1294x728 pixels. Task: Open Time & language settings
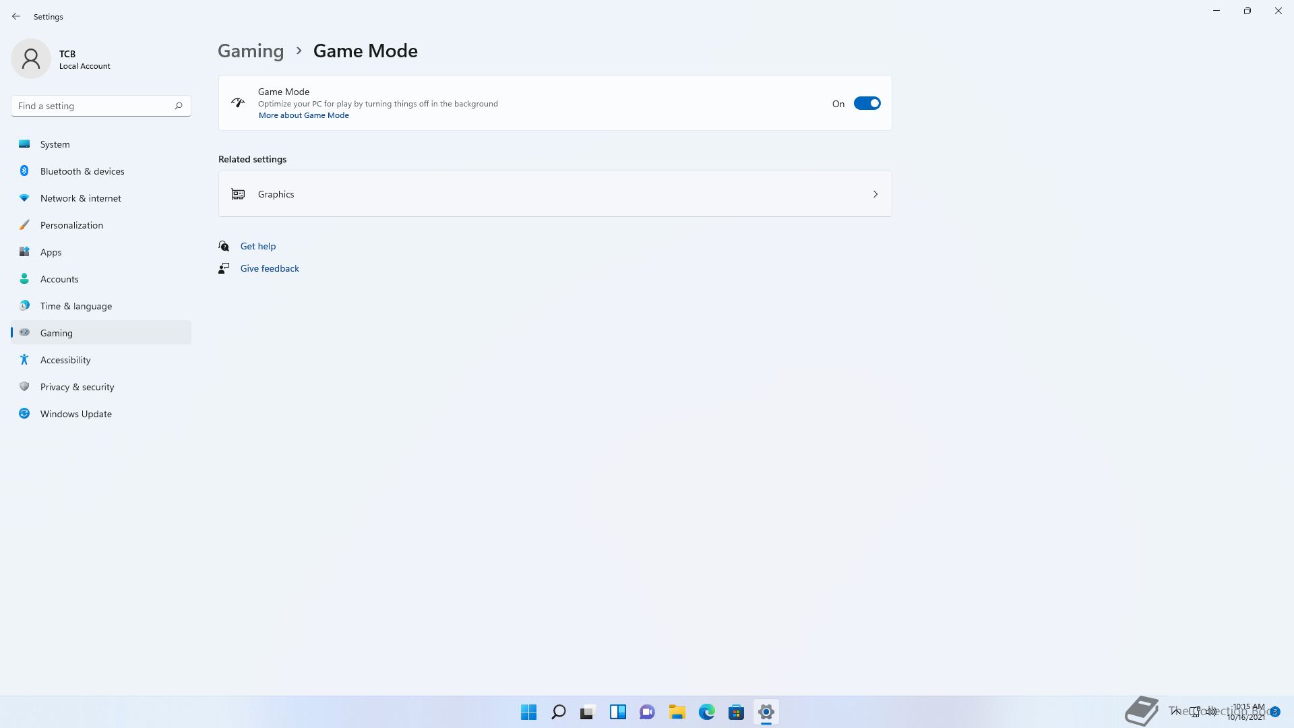coord(101,306)
